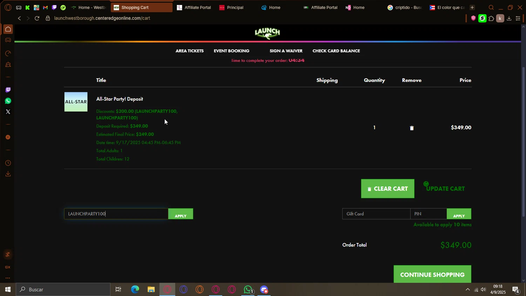This screenshot has height=296, width=526.
Task: Click the GX button in sidebar
Action: [8, 267]
